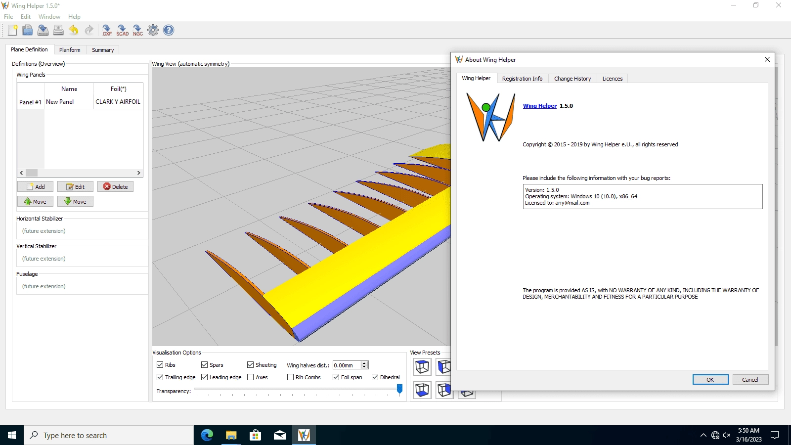The image size is (791, 445).
Task: Switch to the Planform tab
Action: (x=70, y=50)
